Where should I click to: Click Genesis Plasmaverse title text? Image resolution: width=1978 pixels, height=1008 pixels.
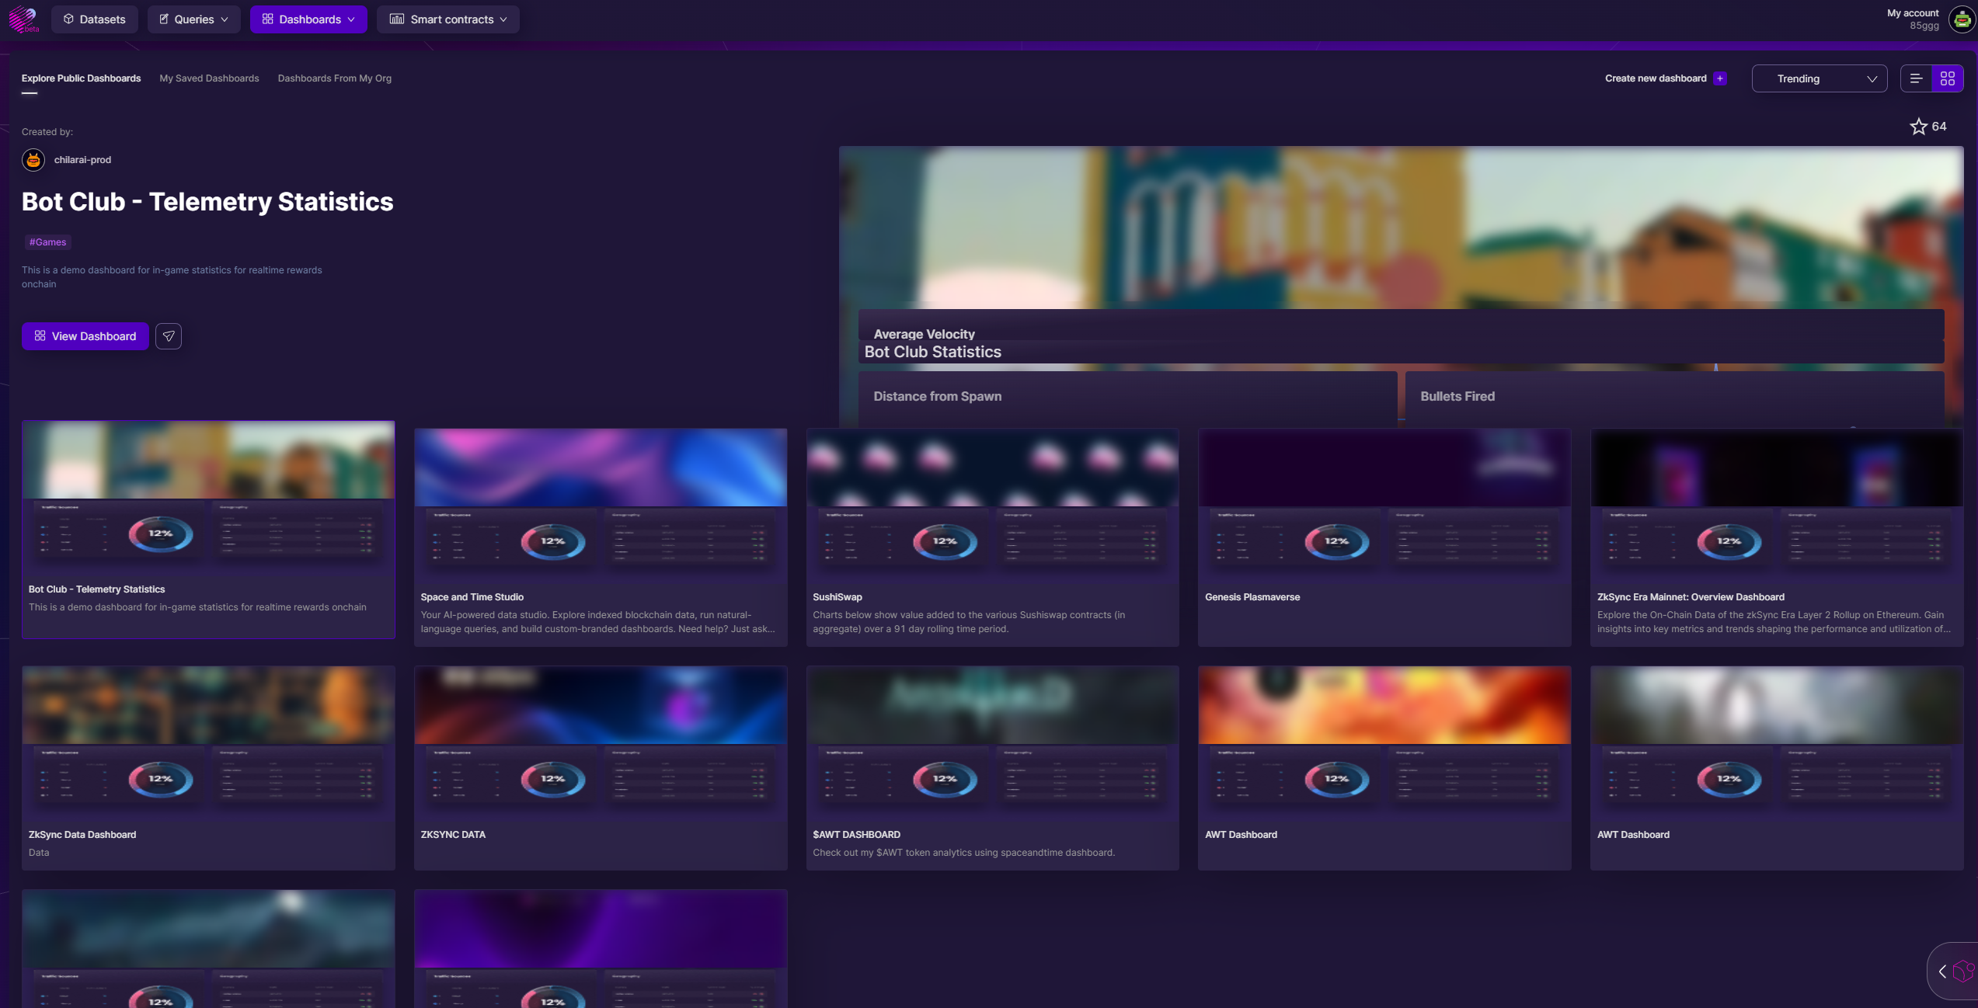[1252, 597]
